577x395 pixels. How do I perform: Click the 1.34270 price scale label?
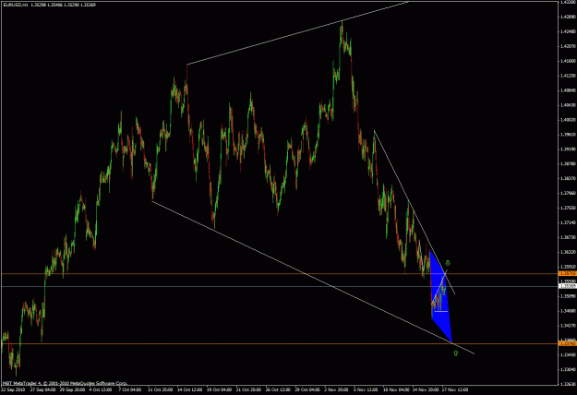pos(568,326)
